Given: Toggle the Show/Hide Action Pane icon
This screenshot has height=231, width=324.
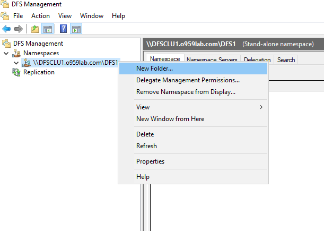Looking at the screenshot, I should click(x=76, y=29).
